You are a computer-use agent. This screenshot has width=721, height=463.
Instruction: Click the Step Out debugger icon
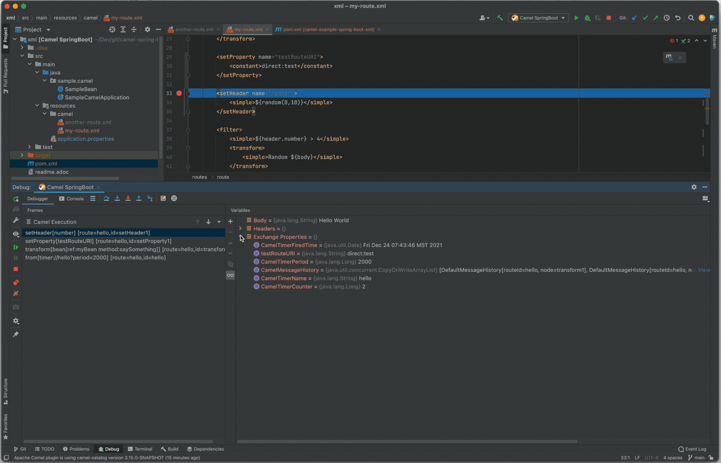coord(139,198)
